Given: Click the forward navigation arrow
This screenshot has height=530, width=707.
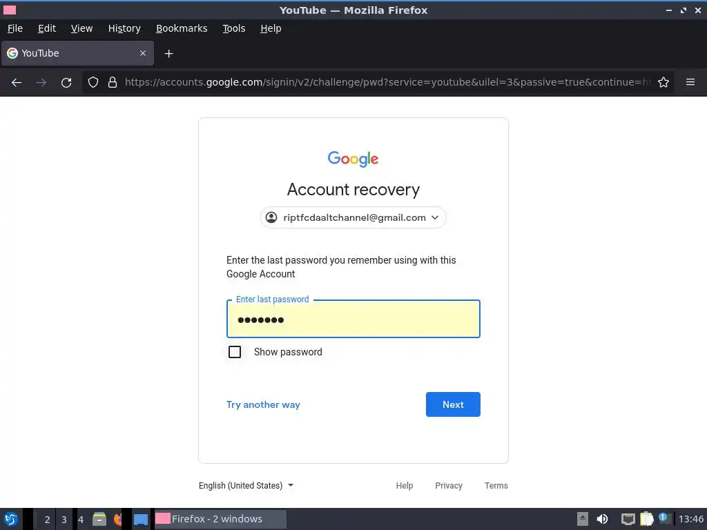Looking at the screenshot, I should 41,83.
